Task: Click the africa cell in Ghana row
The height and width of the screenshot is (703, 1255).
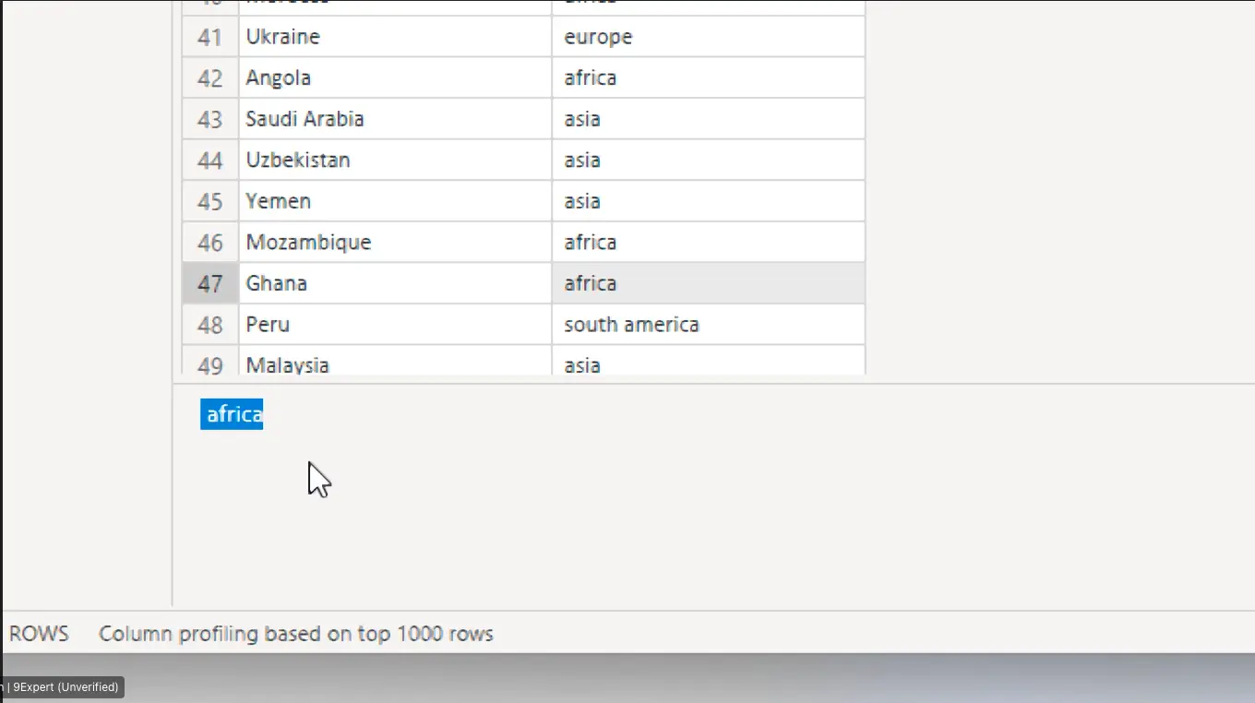Action: pos(708,283)
